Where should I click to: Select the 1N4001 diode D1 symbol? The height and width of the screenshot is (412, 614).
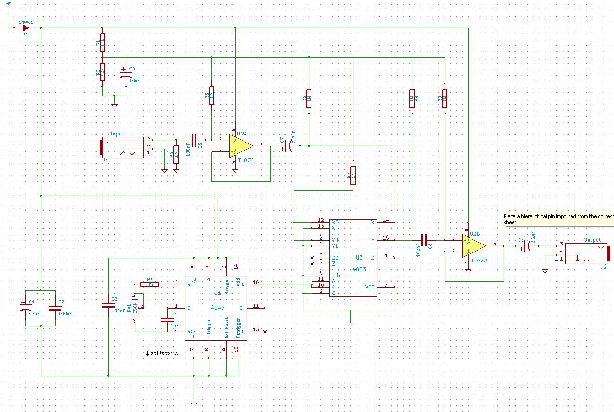pyautogui.click(x=26, y=28)
